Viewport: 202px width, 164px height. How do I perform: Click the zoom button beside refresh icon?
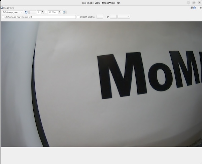click(x=33, y=12)
